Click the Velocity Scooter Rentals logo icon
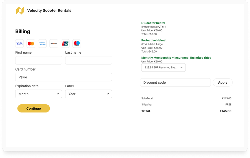 click(20, 11)
